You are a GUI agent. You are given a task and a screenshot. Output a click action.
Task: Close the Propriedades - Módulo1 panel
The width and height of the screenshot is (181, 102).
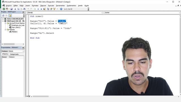(23, 48)
